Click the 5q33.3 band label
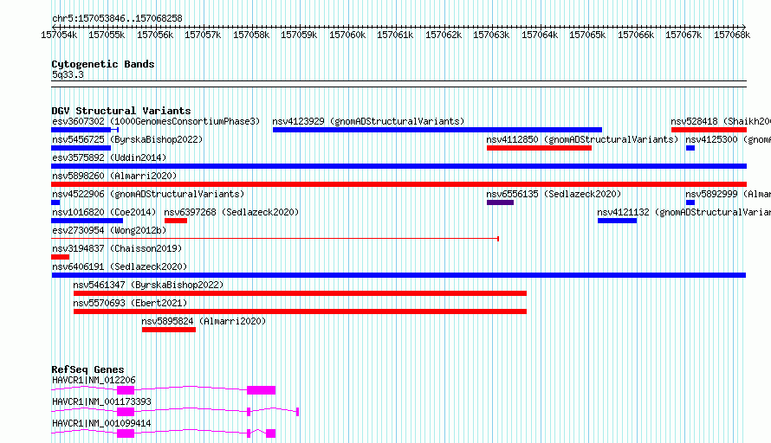Viewport: 771px width, 443px height. coord(68,75)
